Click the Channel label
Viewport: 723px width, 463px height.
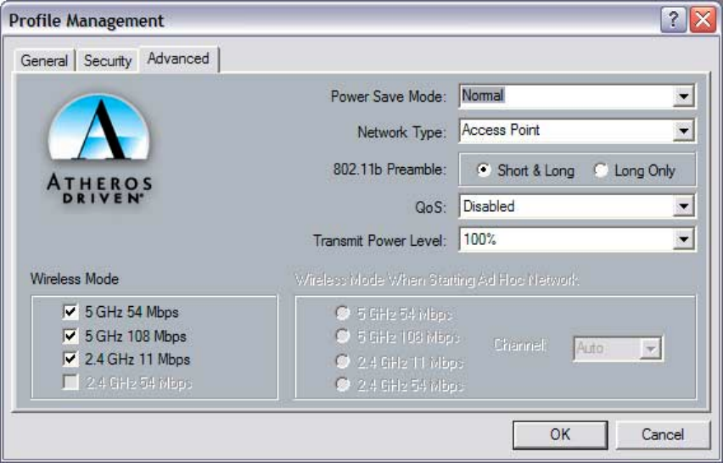point(519,345)
